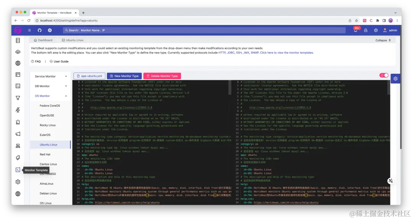The image size is (413, 220).
Task: Open the first sidebar icon, the server stack
Action: [18, 40]
